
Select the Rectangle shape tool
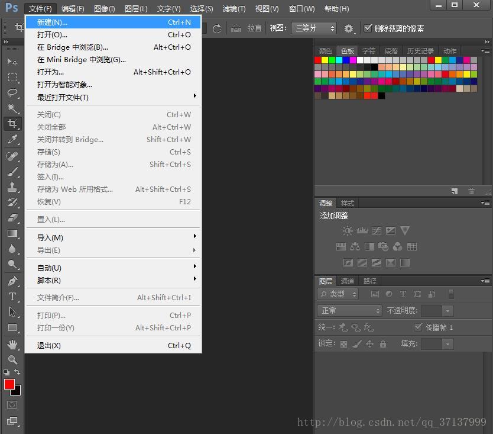click(12, 327)
